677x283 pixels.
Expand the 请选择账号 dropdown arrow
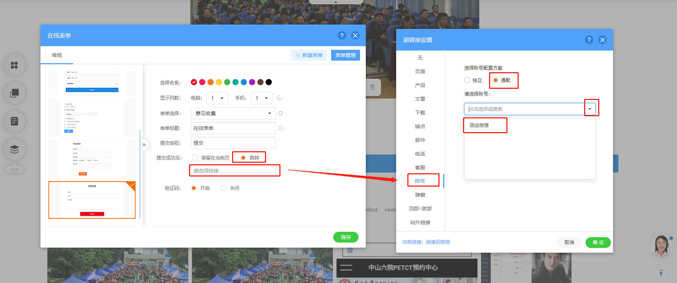(590, 109)
